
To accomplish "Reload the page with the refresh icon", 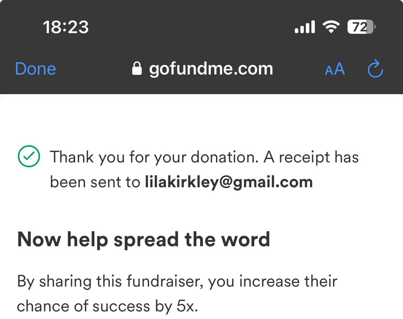I will point(375,69).
